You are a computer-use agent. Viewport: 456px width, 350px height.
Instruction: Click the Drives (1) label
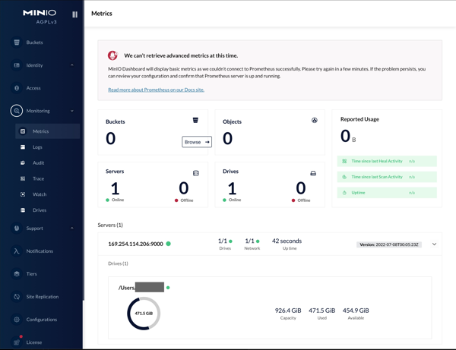pos(118,263)
